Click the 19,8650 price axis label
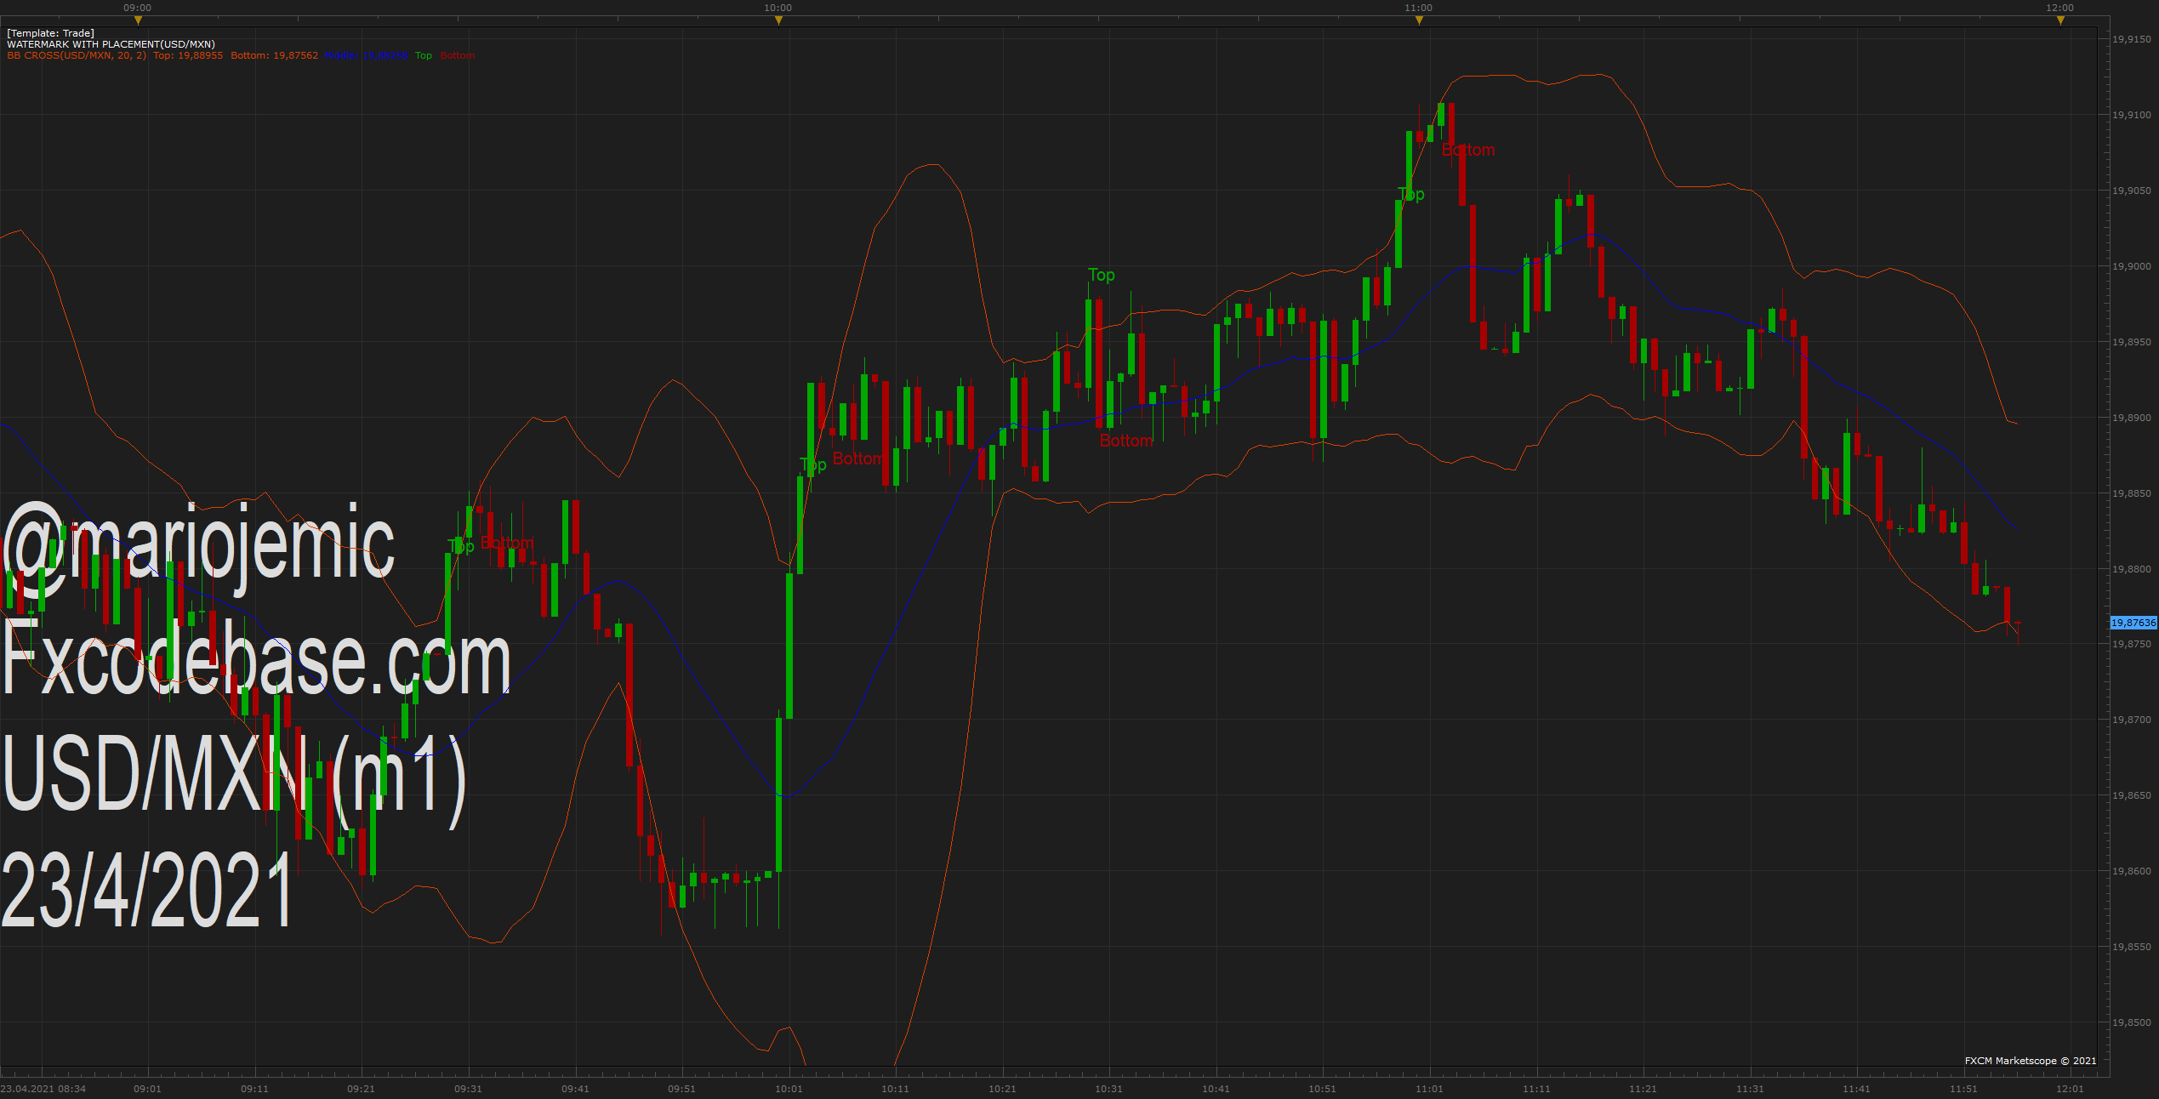 (x=2131, y=795)
